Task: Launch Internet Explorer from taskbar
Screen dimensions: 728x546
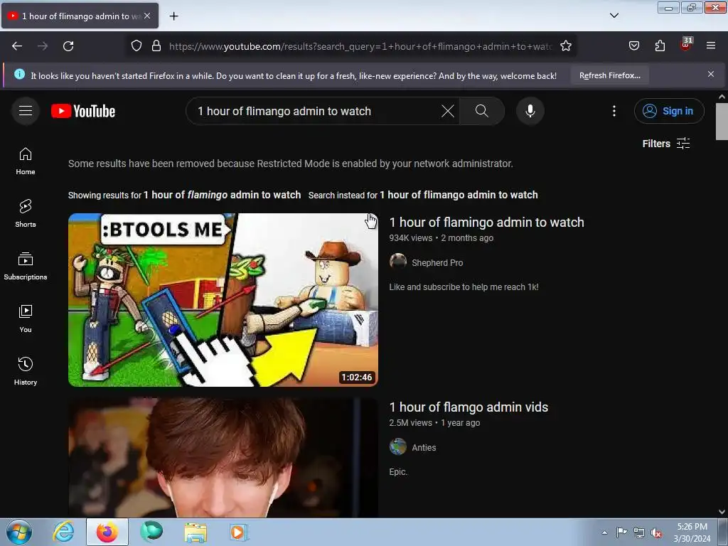Action: (x=63, y=532)
